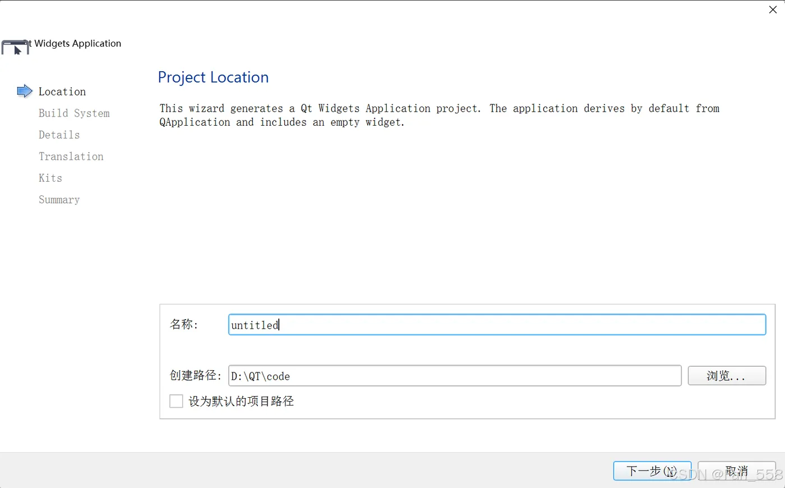Select the Kits wizard step
Image resolution: width=785 pixels, height=488 pixels.
click(50, 178)
